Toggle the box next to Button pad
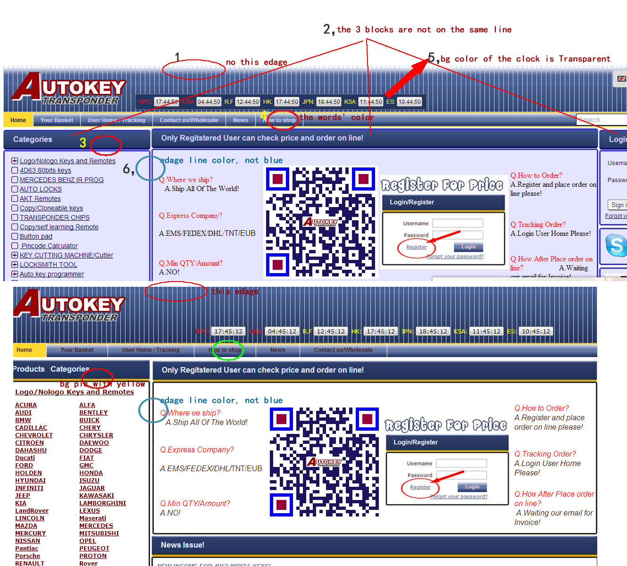 tap(15, 236)
